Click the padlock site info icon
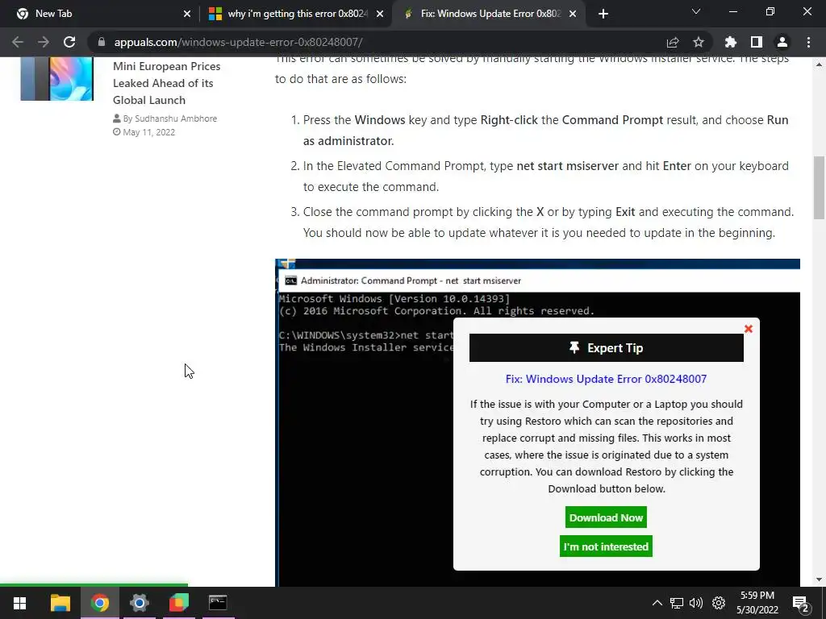This screenshot has width=826, height=619. point(102,42)
